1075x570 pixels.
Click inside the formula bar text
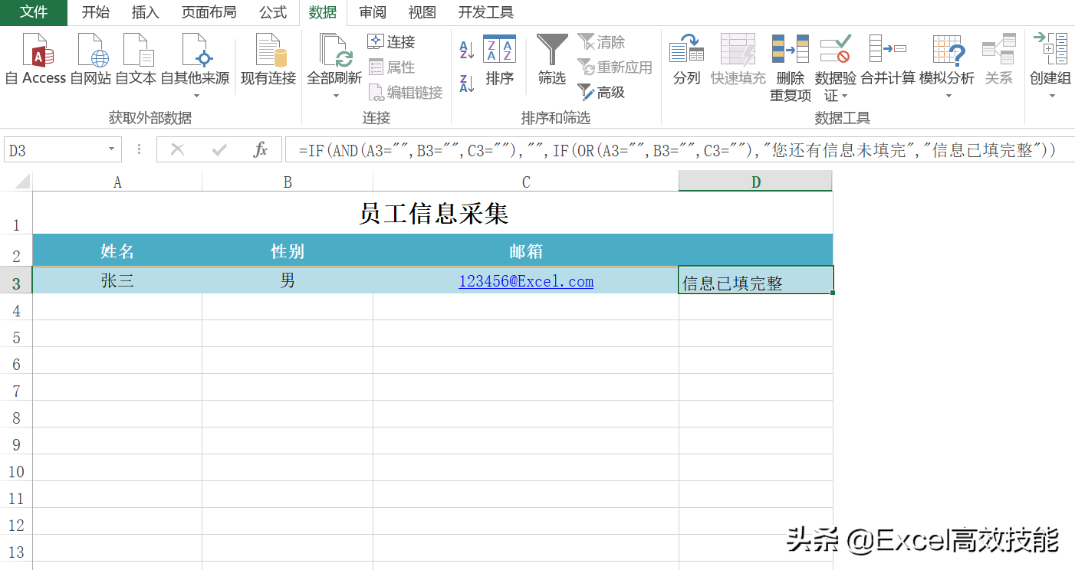[678, 150]
